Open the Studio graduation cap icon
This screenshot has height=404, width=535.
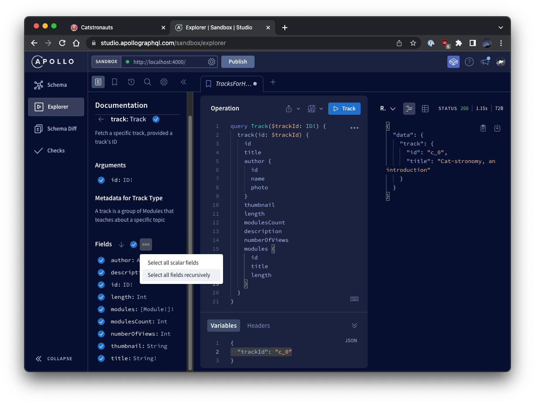[454, 62]
